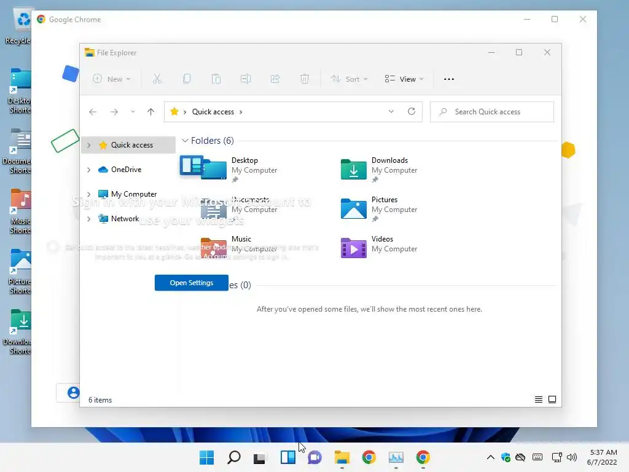The image size is (629, 472).
Task: Refresh the Quick access view
Action: (x=411, y=112)
